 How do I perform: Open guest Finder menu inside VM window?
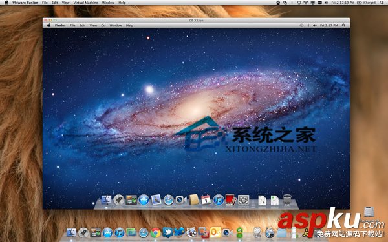coord(60,25)
